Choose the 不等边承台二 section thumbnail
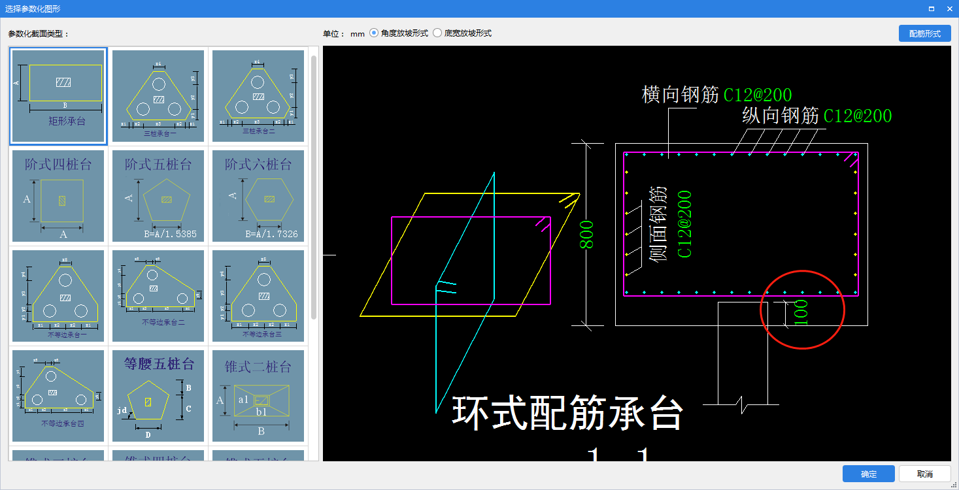This screenshot has width=959, height=490. point(158,296)
